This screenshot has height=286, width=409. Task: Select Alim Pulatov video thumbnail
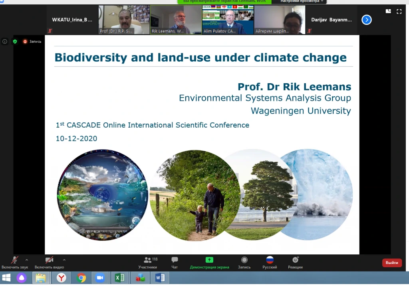(x=228, y=20)
